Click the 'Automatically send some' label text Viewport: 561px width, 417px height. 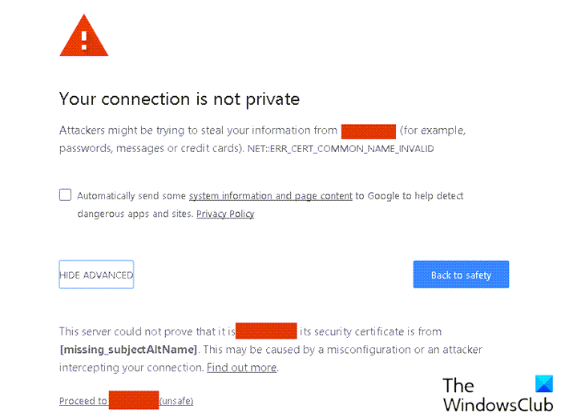click(132, 196)
